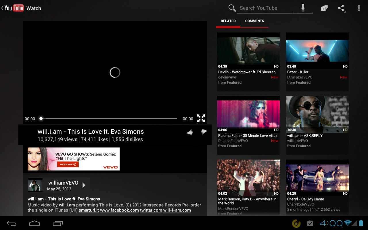Expand the williamVEVO channel arrow
368x230 pixels.
click(x=84, y=185)
